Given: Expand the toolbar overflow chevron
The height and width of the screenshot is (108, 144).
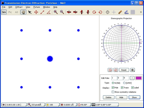Looking at the screenshot, I should (x=141, y=12).
